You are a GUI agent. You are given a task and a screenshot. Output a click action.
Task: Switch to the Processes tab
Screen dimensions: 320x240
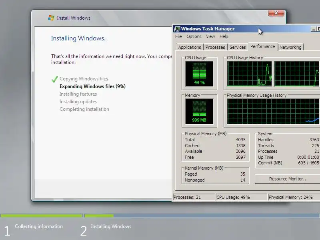(215, 47)
